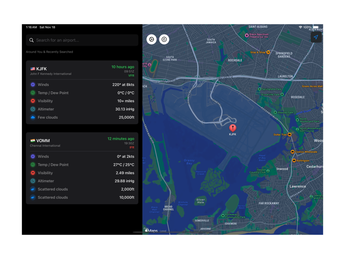The width and height of the screenshot is (345, 259).
Task: Click the Chennai International subtitle
Action: coord(45,146)
